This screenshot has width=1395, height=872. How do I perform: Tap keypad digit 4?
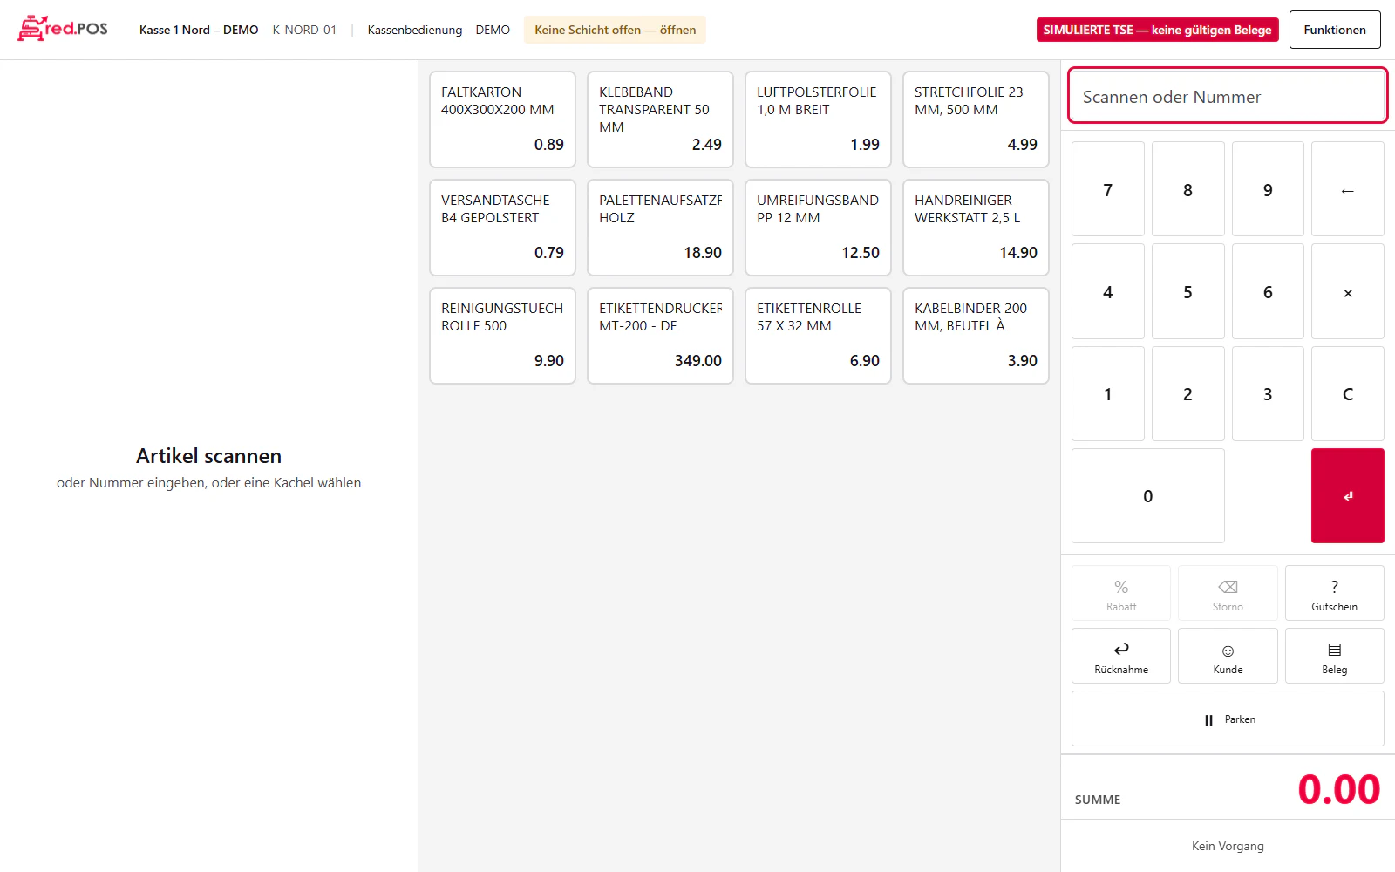tap(1107, 291)
